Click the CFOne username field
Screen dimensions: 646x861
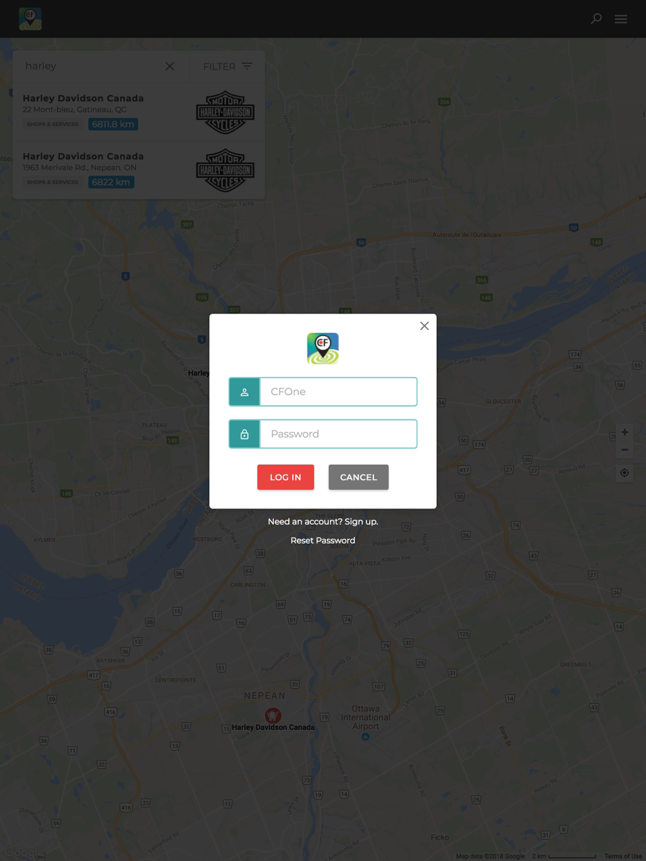point(339,392)
